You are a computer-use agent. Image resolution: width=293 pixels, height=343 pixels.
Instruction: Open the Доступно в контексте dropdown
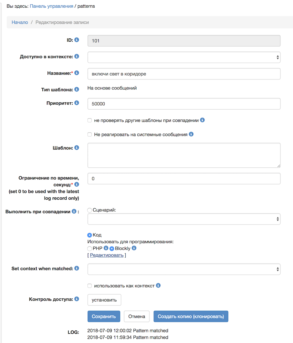[184, 57]
